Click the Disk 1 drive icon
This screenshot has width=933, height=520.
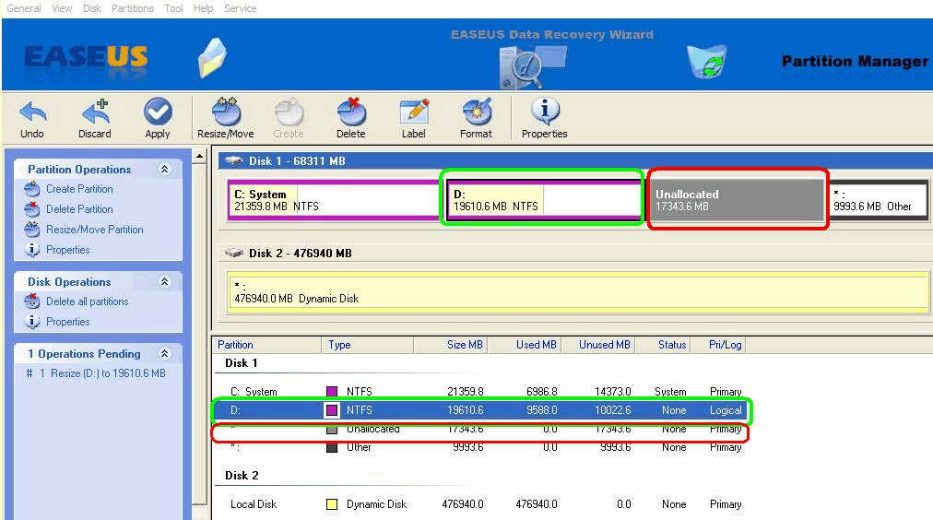click(x=234, y=160)
